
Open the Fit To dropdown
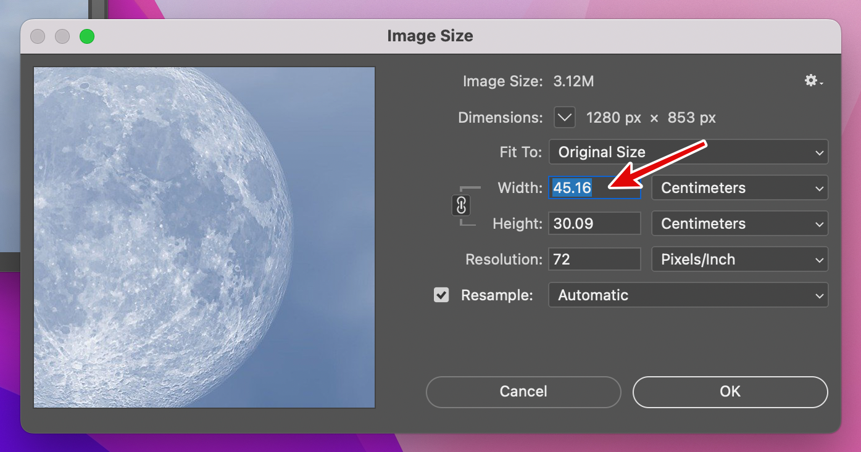click(x=688, y=152)
